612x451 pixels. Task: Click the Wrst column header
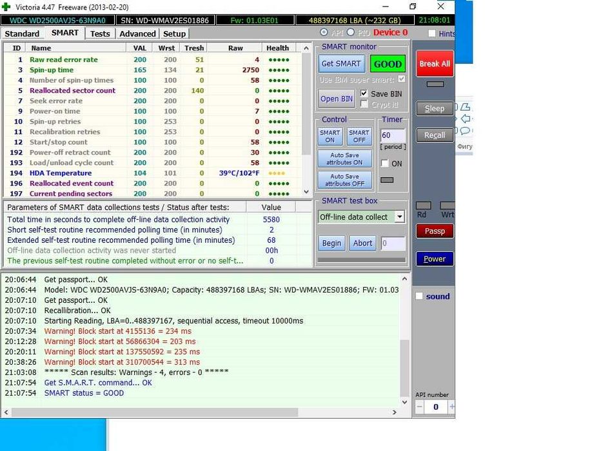(166, 48)
